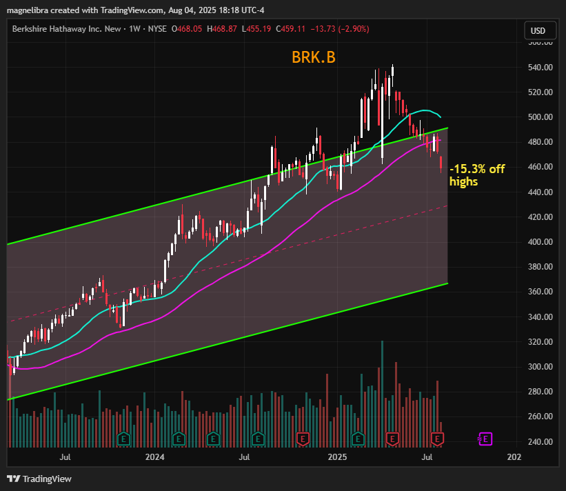
Task: Click the 360.00 price axis label
Action: coord(540,292)
